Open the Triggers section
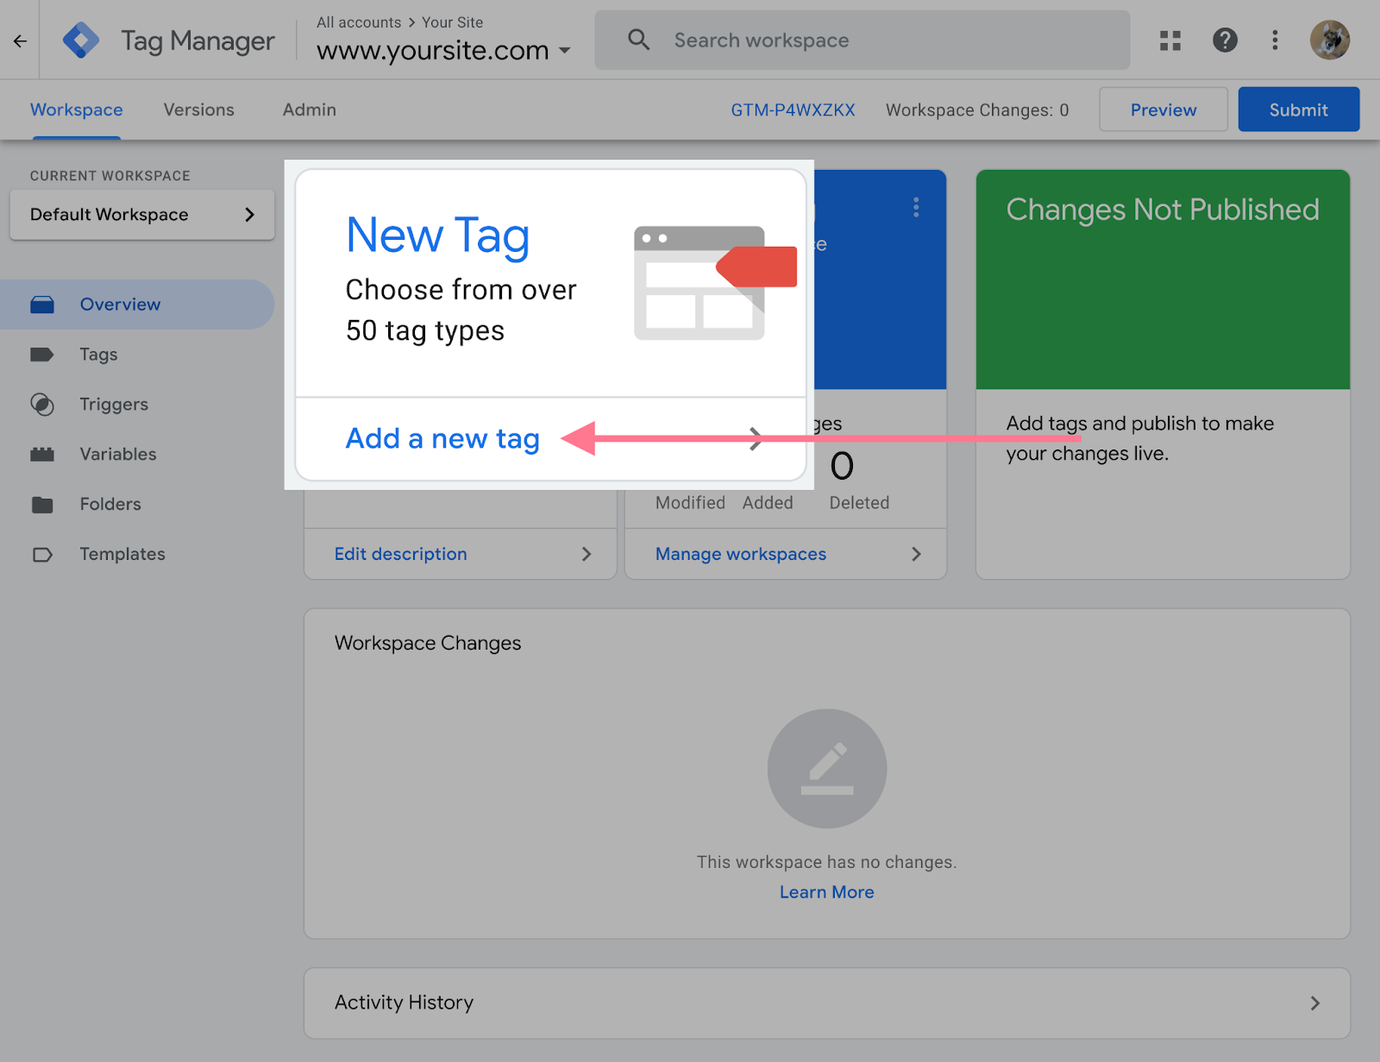This screenshot has width=1380, height=1062. [x=114, y=404]
